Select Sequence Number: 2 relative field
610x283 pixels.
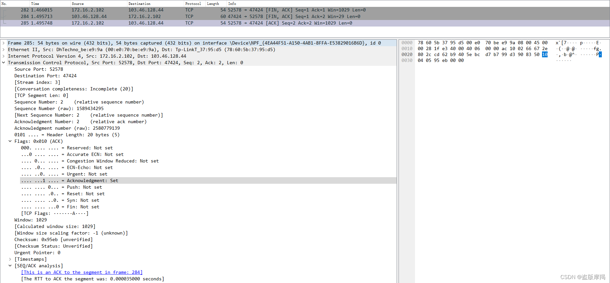point(79,102)
